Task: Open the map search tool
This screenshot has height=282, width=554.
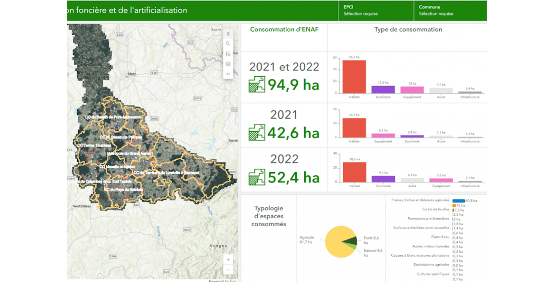Action: click(228, 44)
